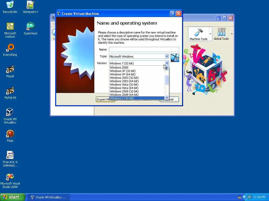This screenshot has height=201, width=269.
Task: Click the Windows 7 OS type icon
Action: point(175,58)
